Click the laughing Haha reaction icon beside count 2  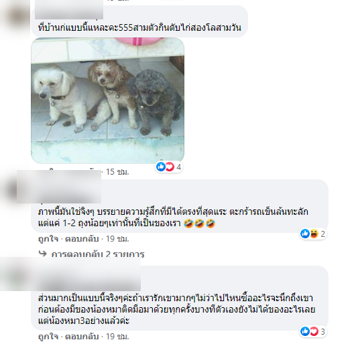tap(314, 234)
